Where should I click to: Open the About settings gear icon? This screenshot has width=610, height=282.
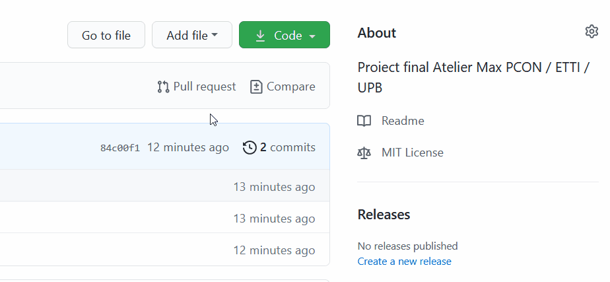(x=592, y=32)
